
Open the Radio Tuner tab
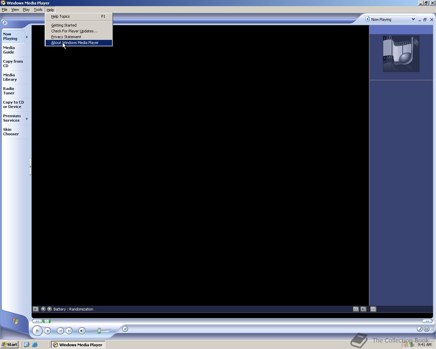[x=15, y=91]
